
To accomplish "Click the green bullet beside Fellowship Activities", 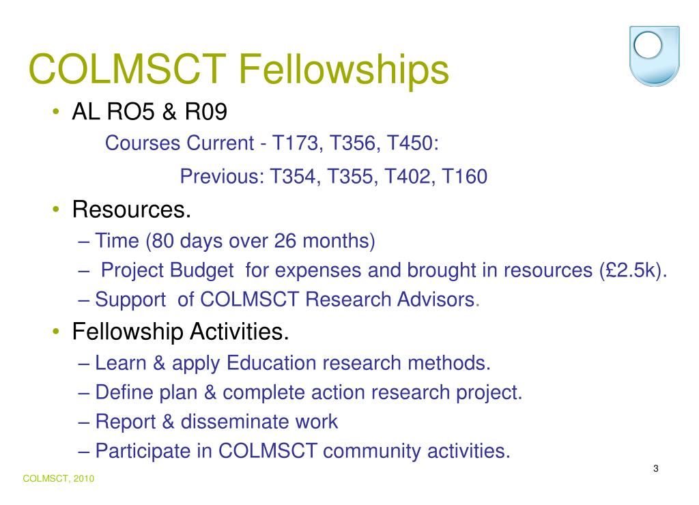I will coord(56,331).
